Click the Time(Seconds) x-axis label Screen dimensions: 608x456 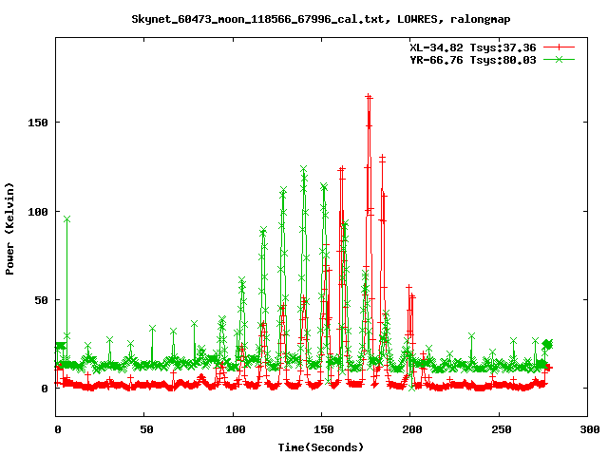coord(321,447)
